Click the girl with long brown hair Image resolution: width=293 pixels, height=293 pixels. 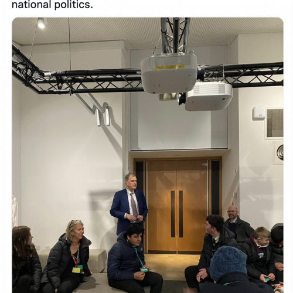point(25,259)
